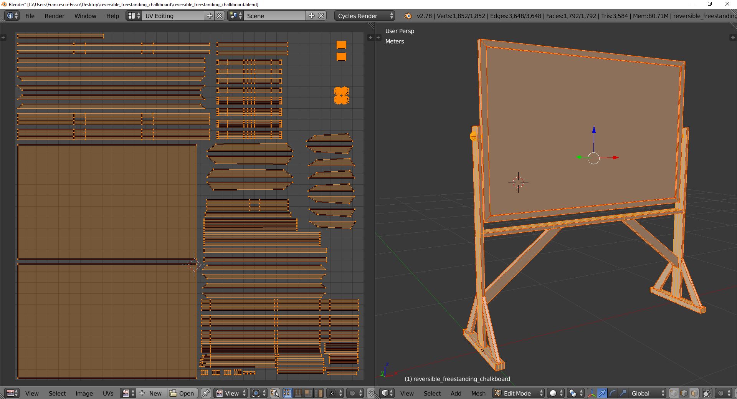This screenshot has width=737, height=399.
Task: Toggle the 3D manipulator widget
Action: 592,393
